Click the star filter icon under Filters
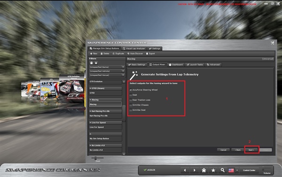The image size is (282, 177). pos(96,63)
